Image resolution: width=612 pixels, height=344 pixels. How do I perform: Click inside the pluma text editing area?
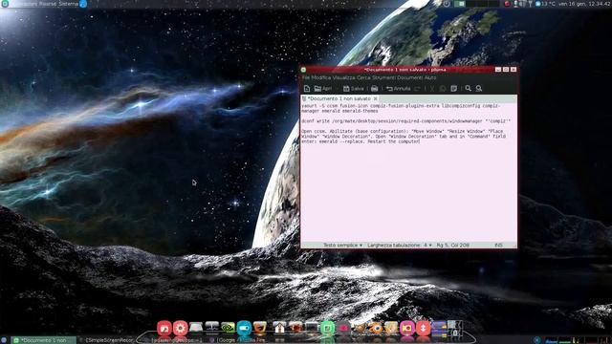[x=408, y=172]
